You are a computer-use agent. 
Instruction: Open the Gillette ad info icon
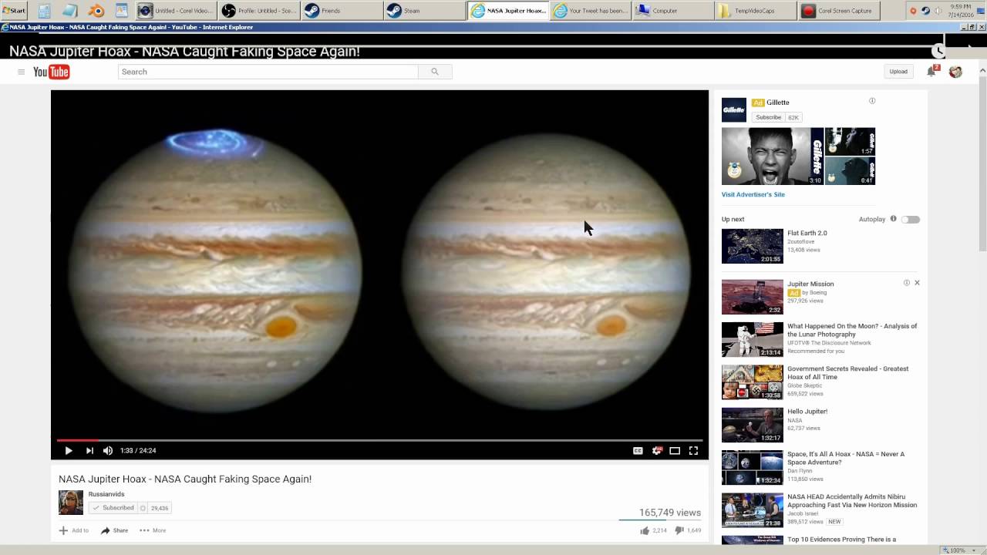[872, 101]
